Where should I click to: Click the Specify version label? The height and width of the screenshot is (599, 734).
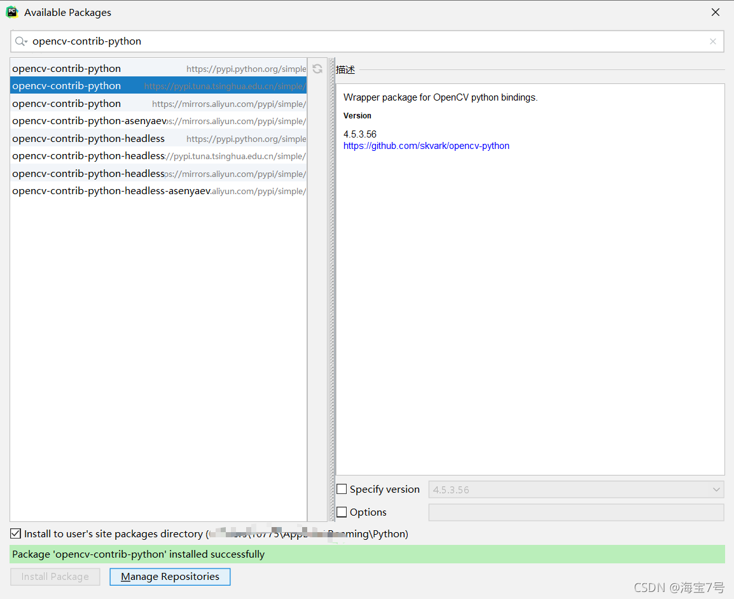384,490
